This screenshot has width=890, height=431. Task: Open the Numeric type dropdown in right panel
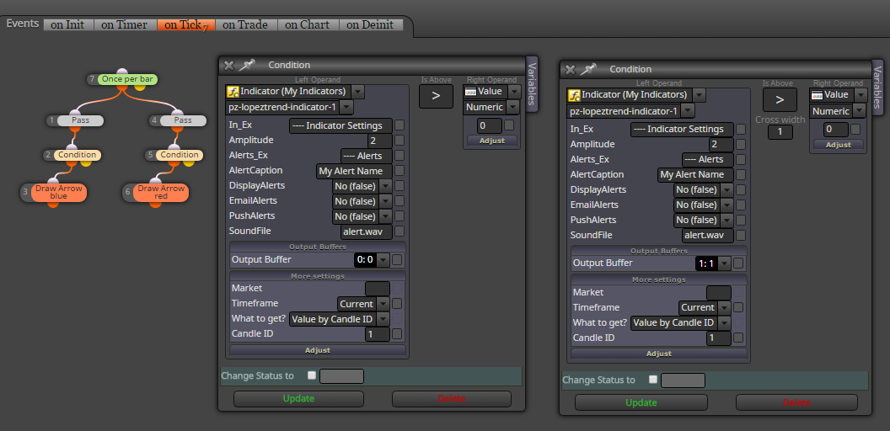pos(860,110)
